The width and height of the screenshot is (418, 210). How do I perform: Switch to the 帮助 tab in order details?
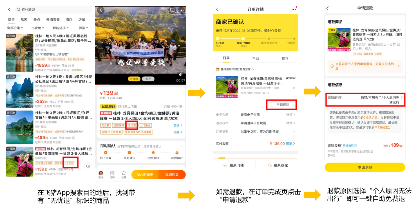[256, 58]
